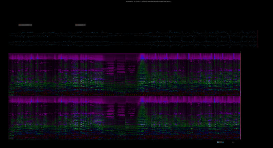Click the small arrows icon right of zoom slider
The width and height of the screenshot is (273, 148).
click(x=233, y=142)
